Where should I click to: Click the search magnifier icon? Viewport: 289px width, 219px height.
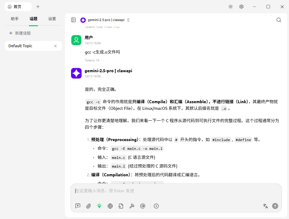click(x=279, y=20)
